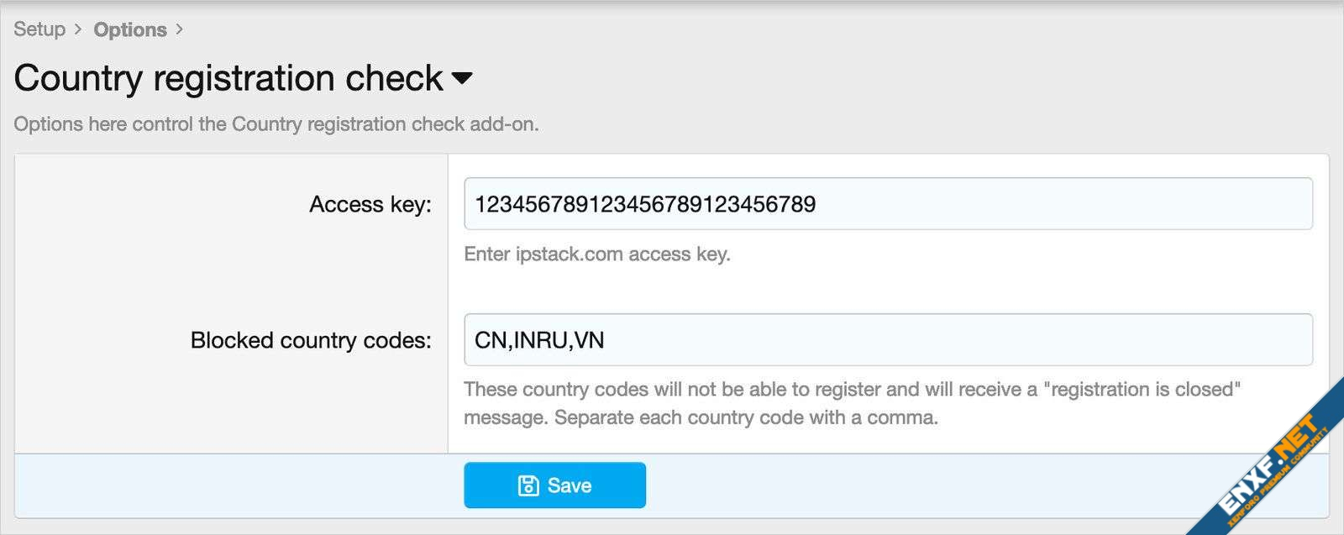This screenshot has width=1344, height=535.
Task: Open the Country registration check dropdown caret
Action: (462, 78)
